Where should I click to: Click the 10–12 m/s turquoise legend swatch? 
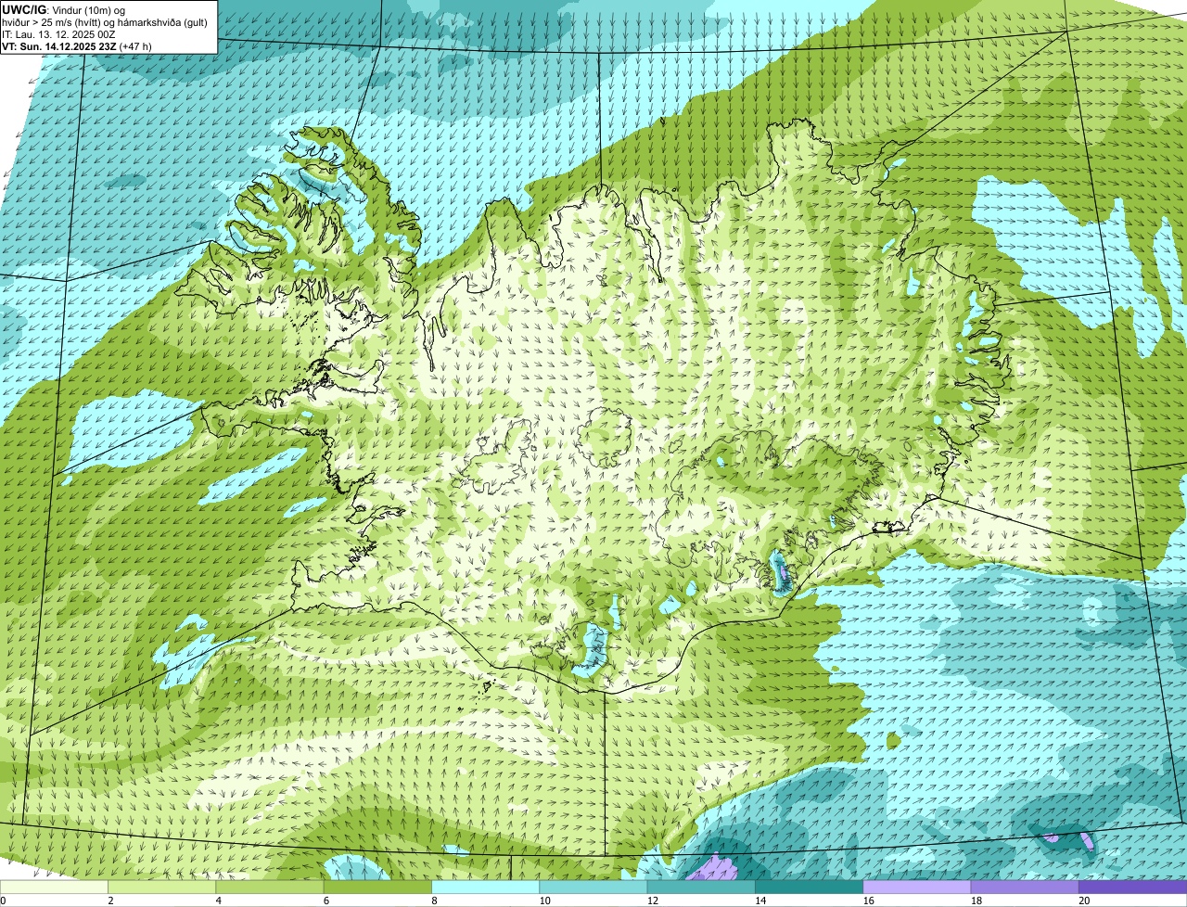[593, 888]
